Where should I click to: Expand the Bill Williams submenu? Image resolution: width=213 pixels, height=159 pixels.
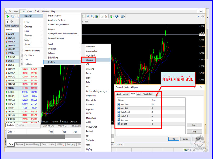coord(62,58)
